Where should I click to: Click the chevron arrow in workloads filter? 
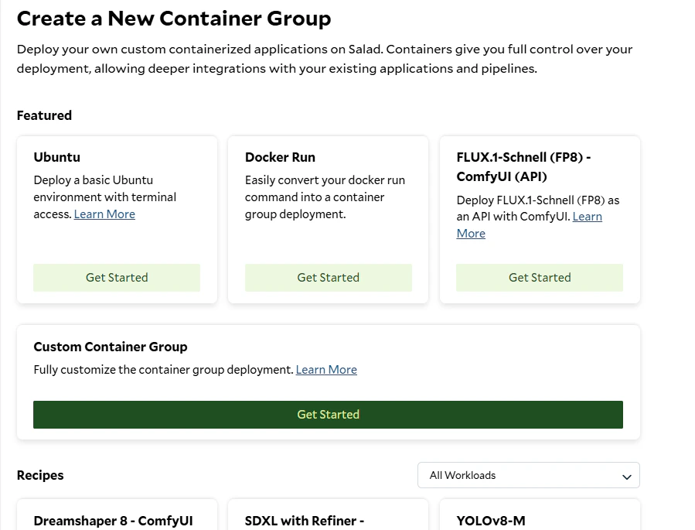(627, 477)
